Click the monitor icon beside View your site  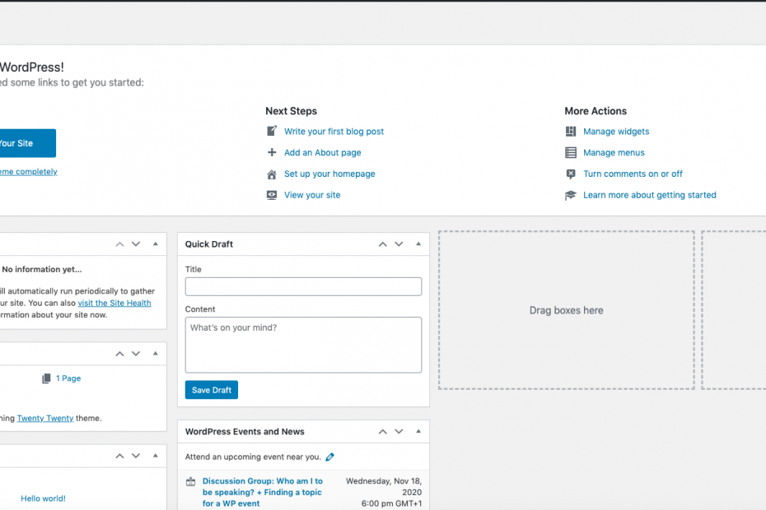pos(272,195)
